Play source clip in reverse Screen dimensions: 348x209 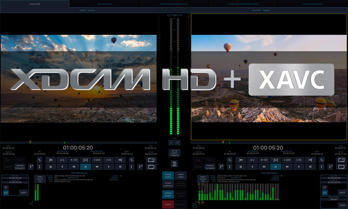(62, 167)
